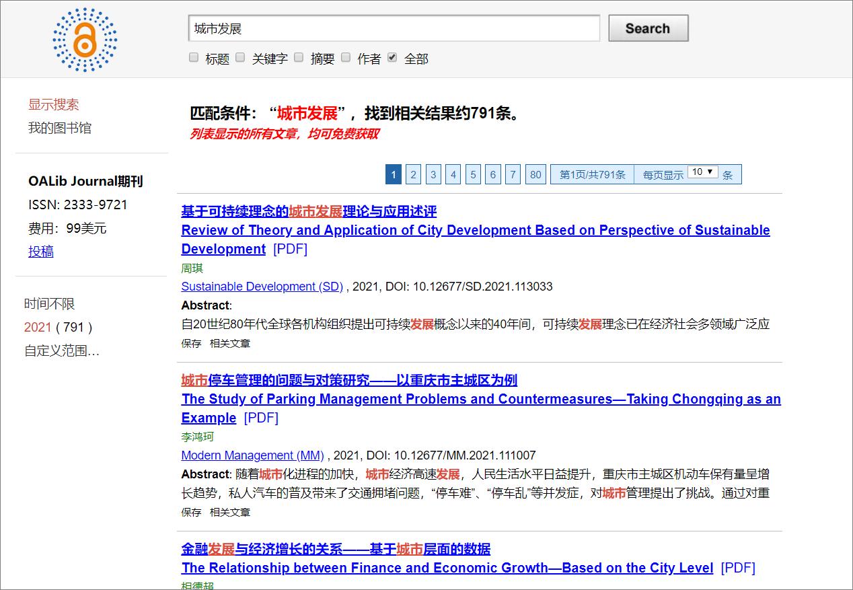Open the 投稿 submission link
Image resolution: width=853 pixels, height=590 pixels.
pyautogui.click(x=41, y=251)
